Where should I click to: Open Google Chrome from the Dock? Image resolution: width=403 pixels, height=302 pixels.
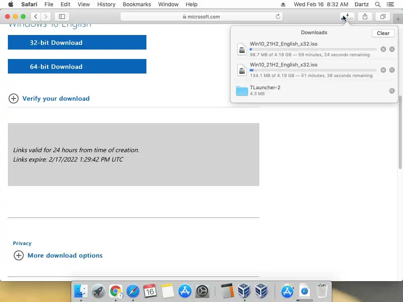116,291
